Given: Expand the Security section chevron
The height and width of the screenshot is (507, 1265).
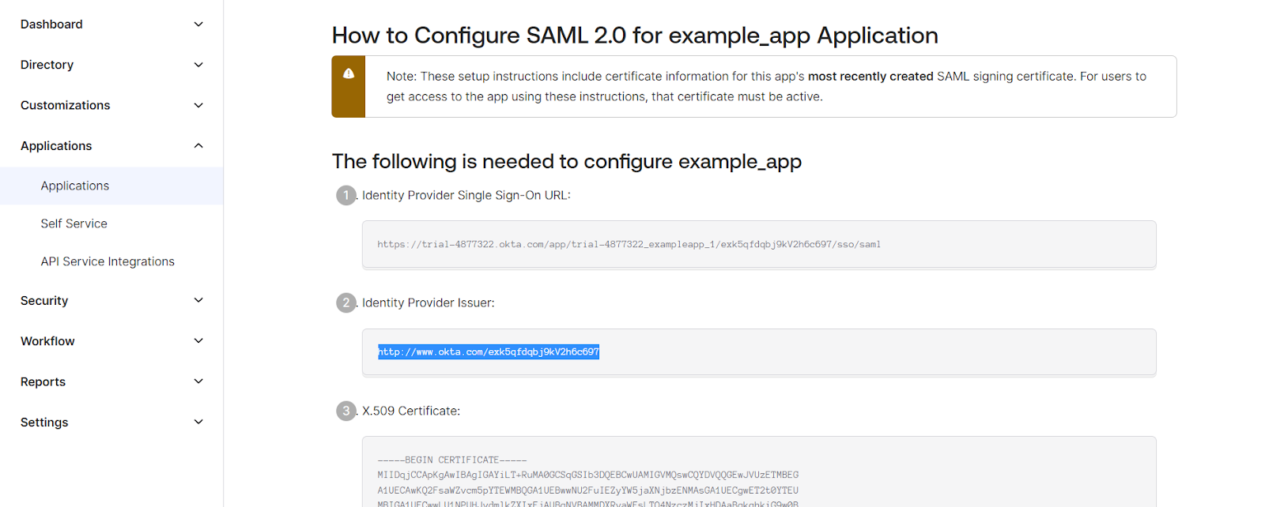Looking at the screenshot, I should (x=198, y=300).
